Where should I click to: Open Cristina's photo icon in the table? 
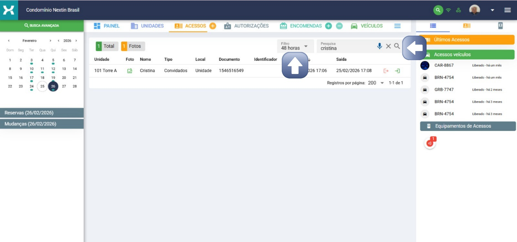point(130,71)
